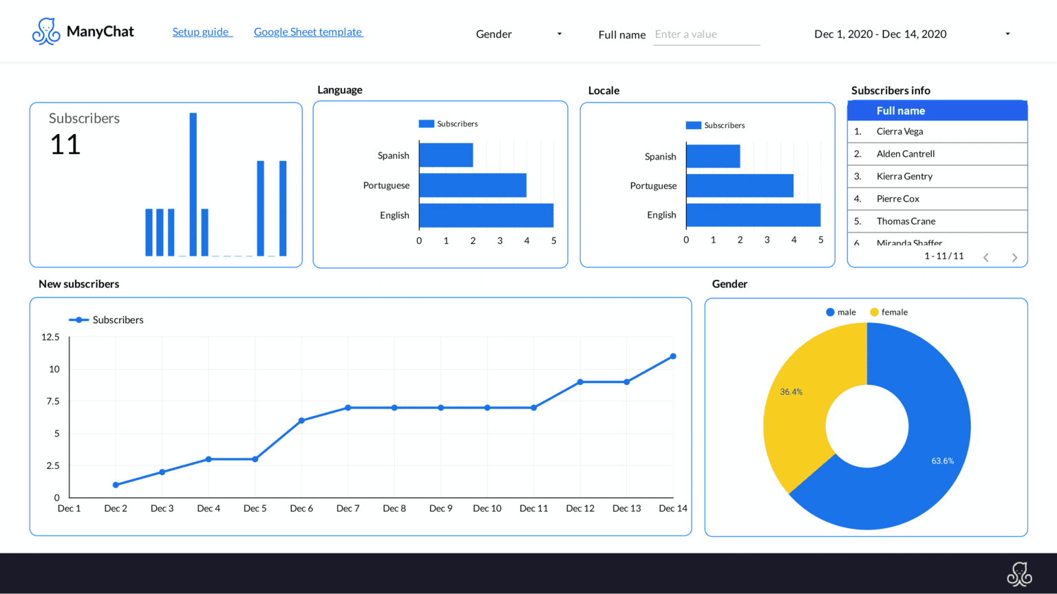Click the ManyChat octopus logo
1057x594 pixels.
[45, 30]
